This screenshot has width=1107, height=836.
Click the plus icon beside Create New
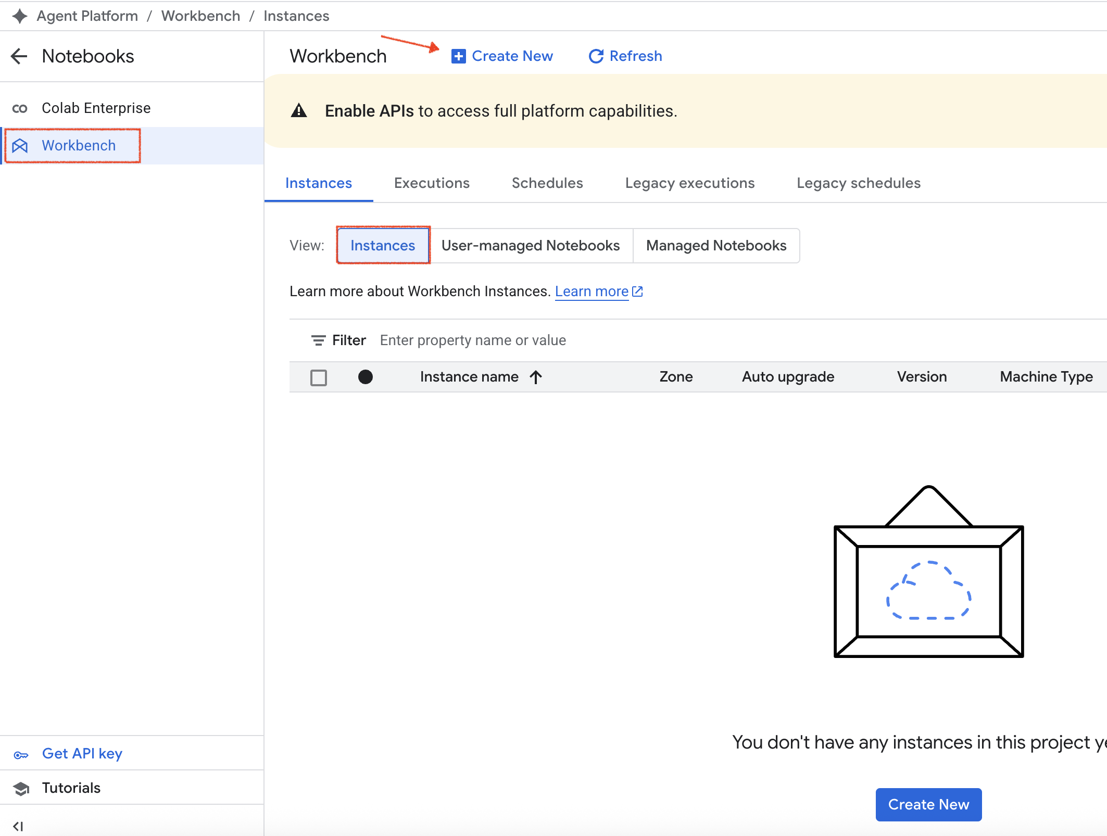(458, 56)
